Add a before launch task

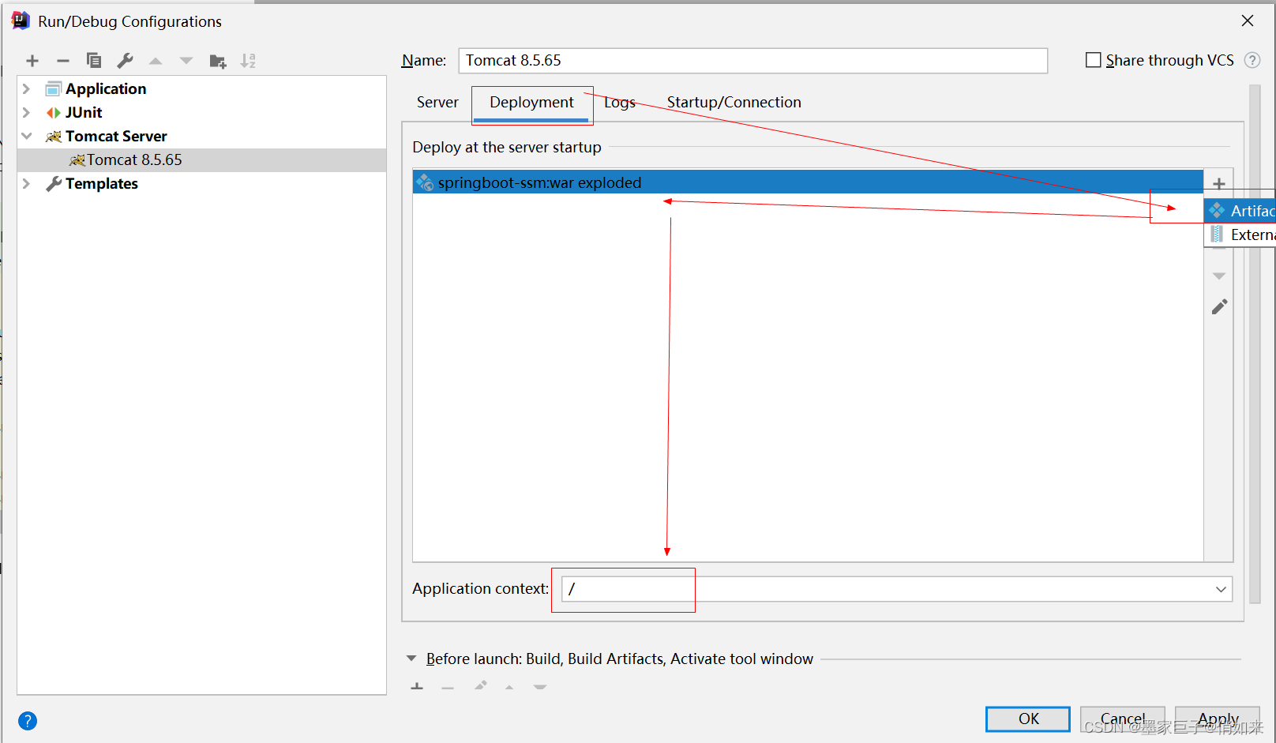coord(417,687)
